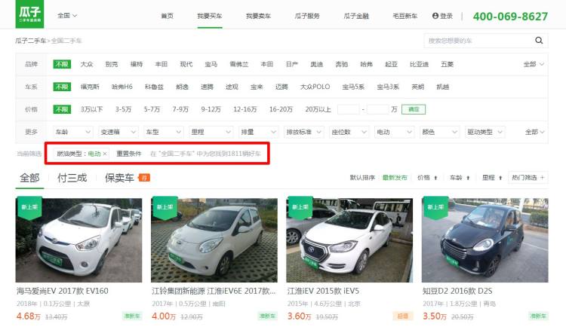
Task: Sort listings by 默认排序
Action: pos(362,178)
